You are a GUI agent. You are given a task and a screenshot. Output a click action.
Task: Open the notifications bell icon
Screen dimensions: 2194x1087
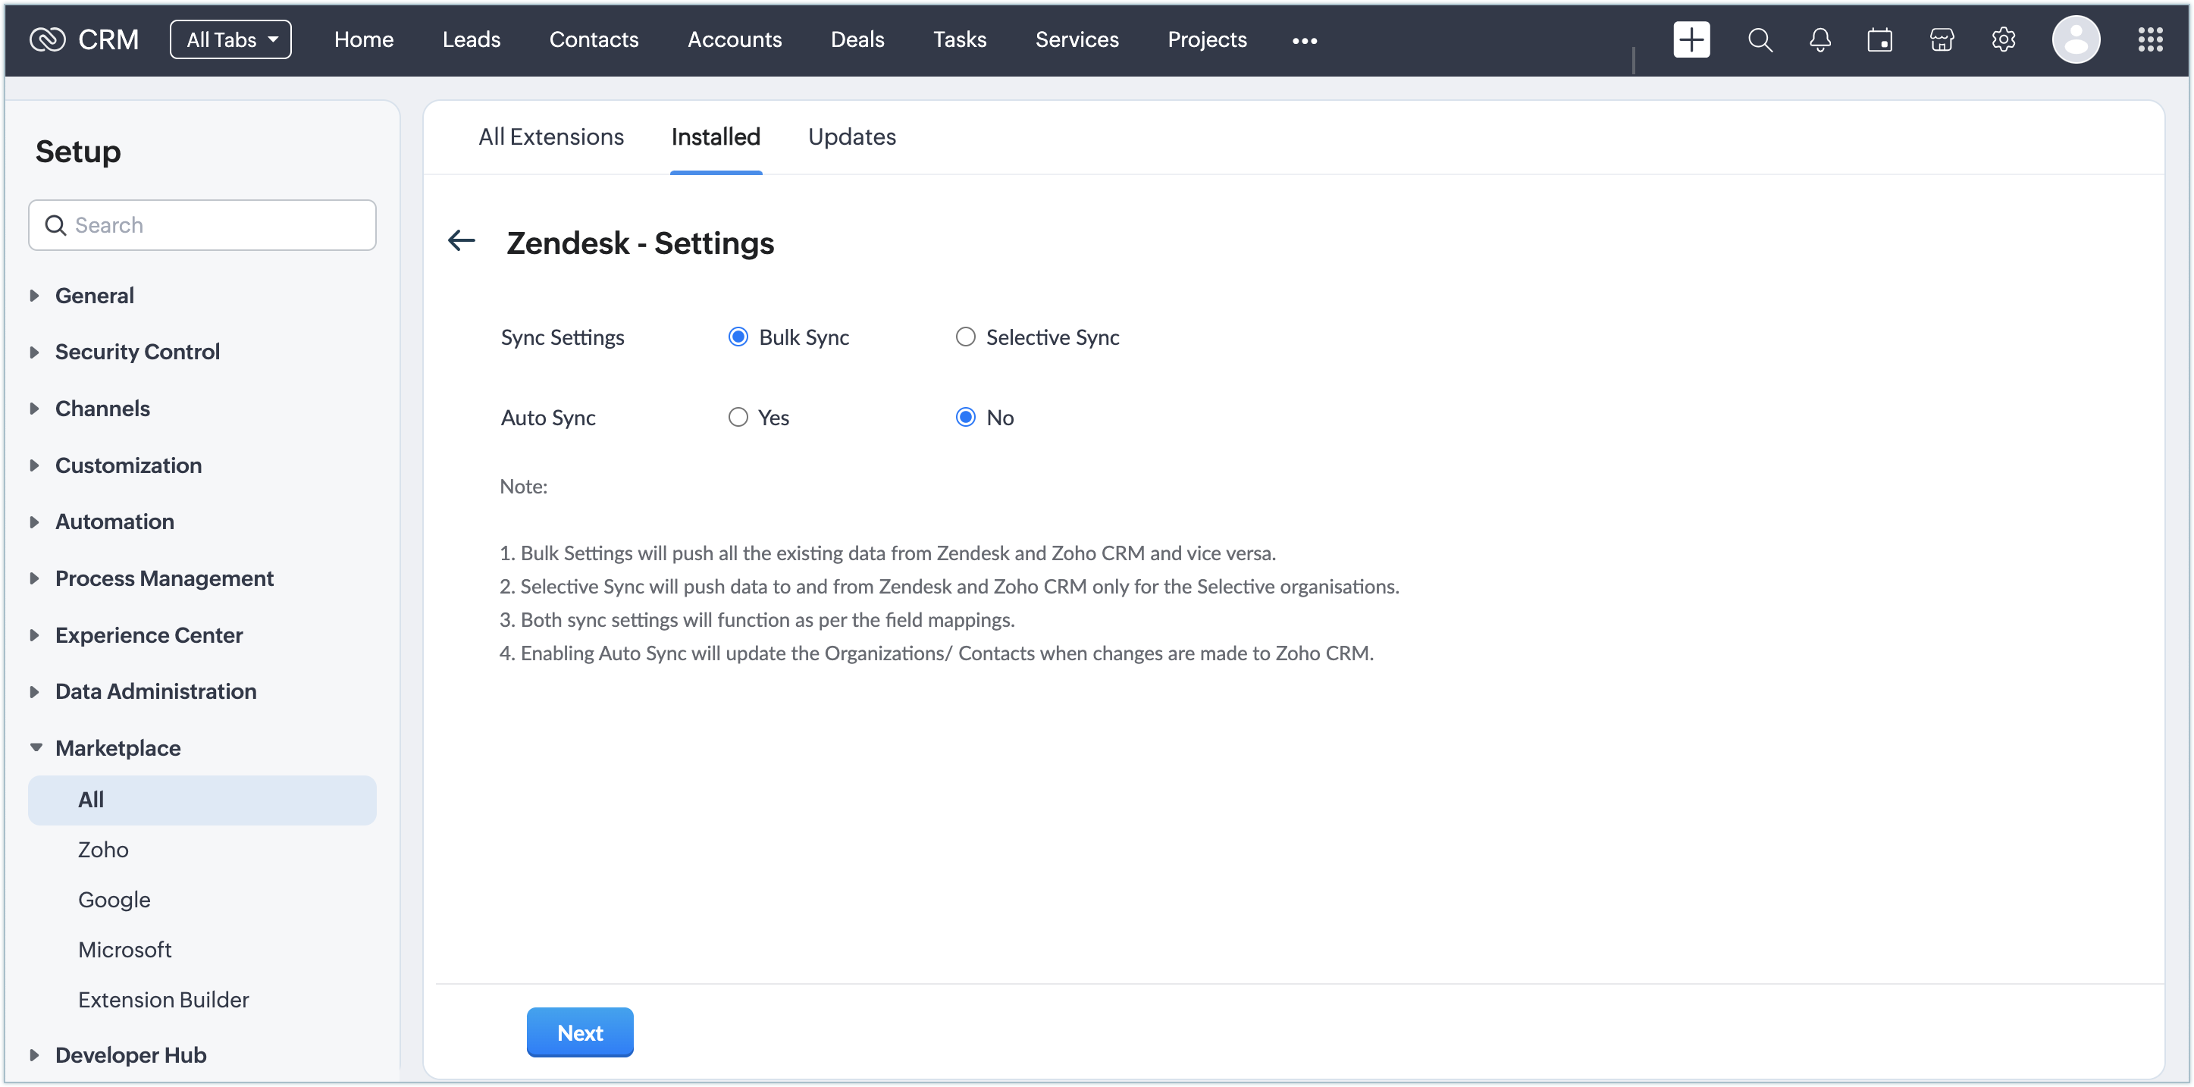(x=1820, y=39)
